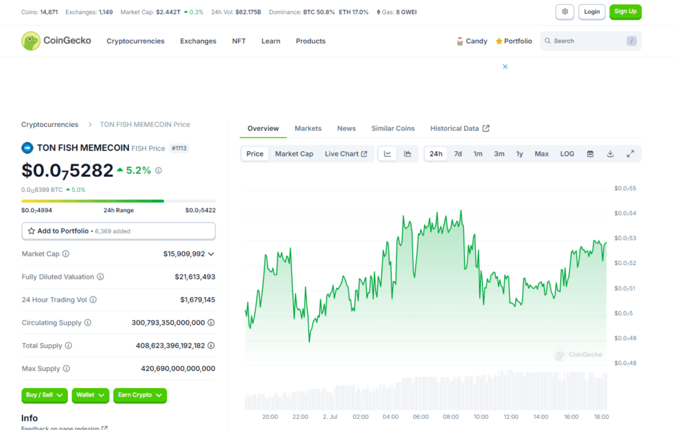Open the Cryptocurrencies nav menu
This screenshot has width=674, height=430.
click(136, 41)
